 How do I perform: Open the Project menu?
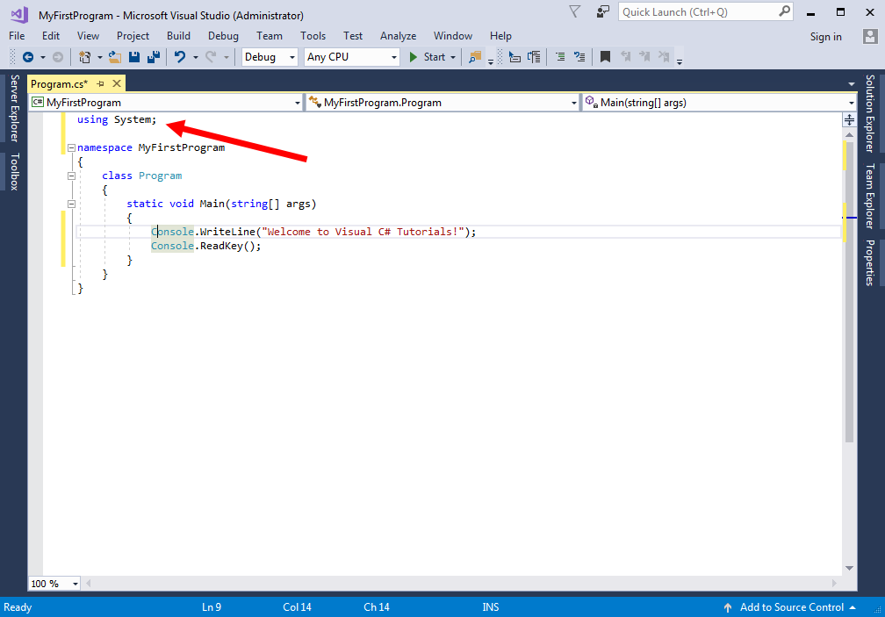pos(133,36)
